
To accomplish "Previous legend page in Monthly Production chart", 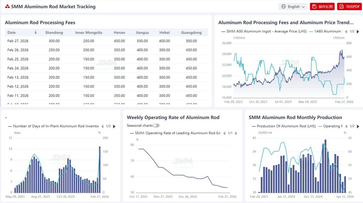I will click(346, 126).
